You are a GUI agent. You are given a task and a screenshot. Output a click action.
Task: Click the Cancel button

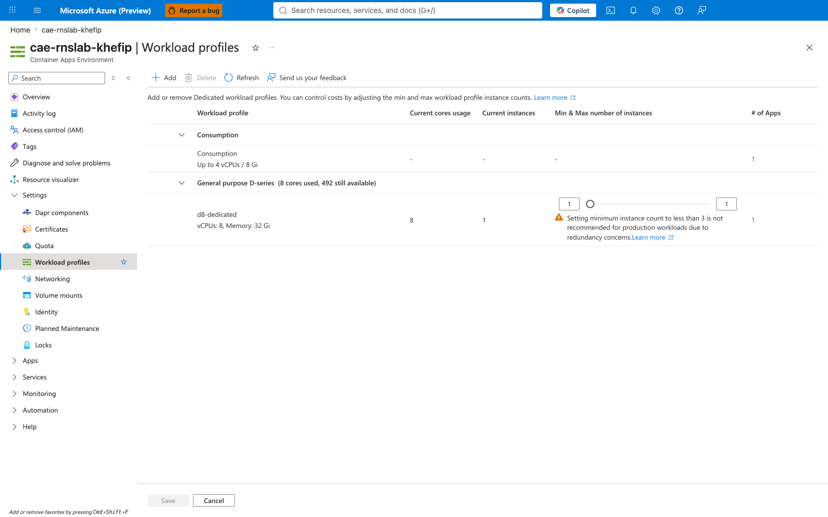[x=214, y=500]
